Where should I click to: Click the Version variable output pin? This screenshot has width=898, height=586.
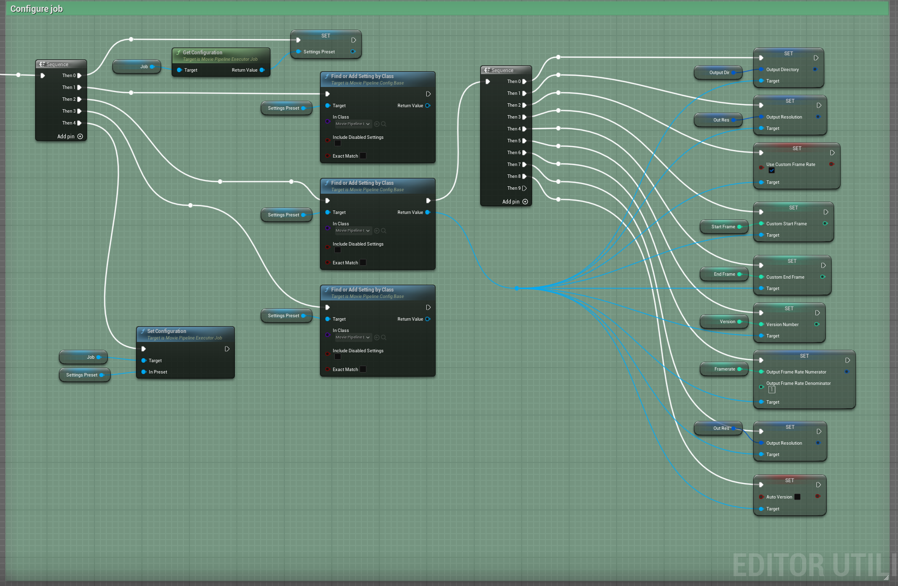point(740,322)
